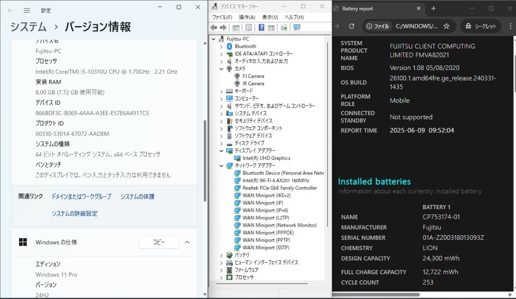516x299 pixels.
Task: Open 表示(V) menu
Action: point(270,17)
